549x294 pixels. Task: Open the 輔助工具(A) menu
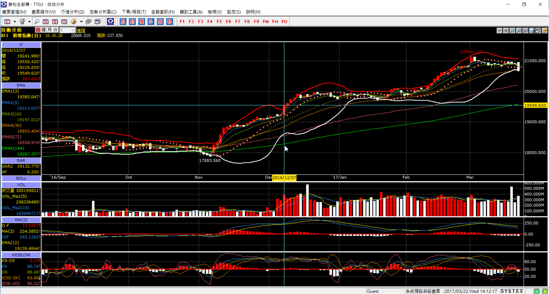[x=191, y=12]
